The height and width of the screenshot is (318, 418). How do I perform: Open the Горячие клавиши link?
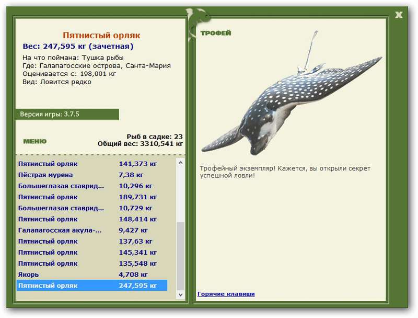pyautogui.click(x=226, y=294)
